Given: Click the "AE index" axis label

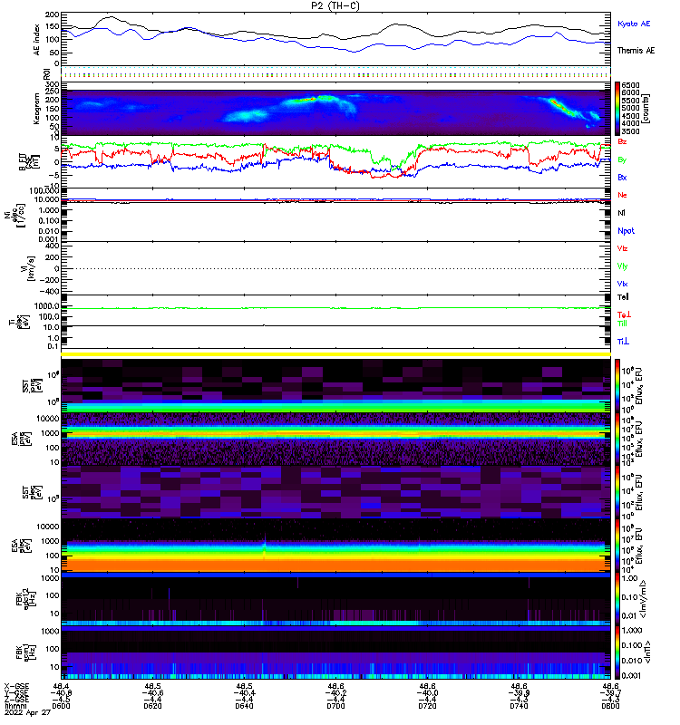Looking at the screenshot, I should (x=36, y=40).
